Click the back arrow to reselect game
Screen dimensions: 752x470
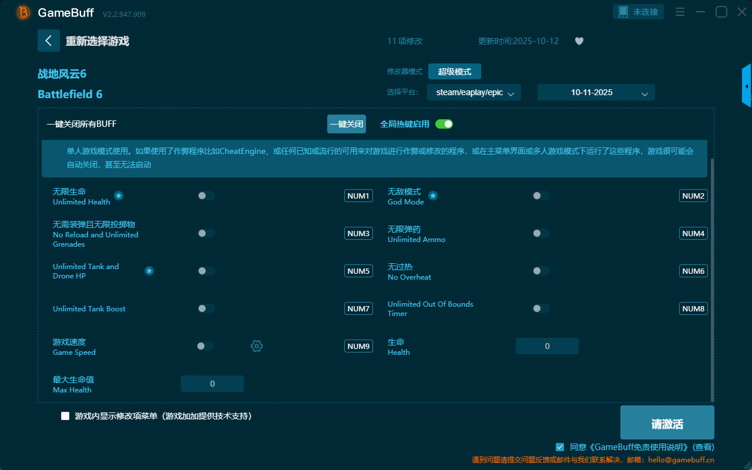[x=49, y=41]
